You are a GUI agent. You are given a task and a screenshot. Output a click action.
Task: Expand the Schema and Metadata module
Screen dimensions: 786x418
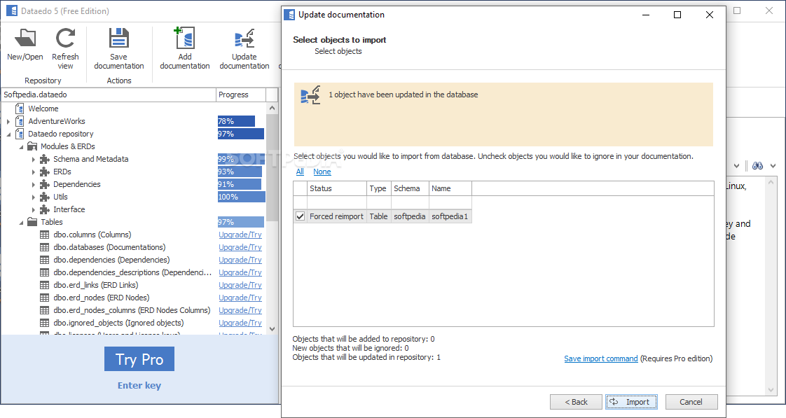[34, 159]
